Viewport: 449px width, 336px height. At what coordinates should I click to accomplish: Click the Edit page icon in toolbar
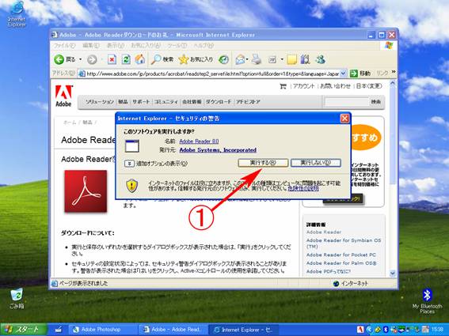click(272, 59)
